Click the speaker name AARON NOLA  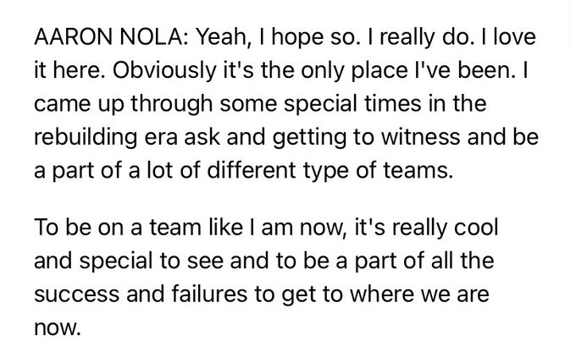point(111,36)
